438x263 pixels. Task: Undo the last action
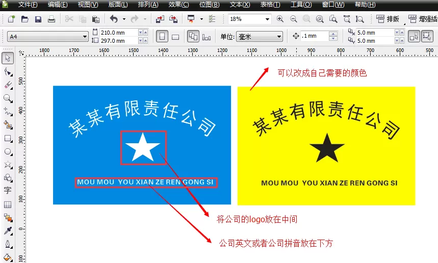[x=114, y=19]
